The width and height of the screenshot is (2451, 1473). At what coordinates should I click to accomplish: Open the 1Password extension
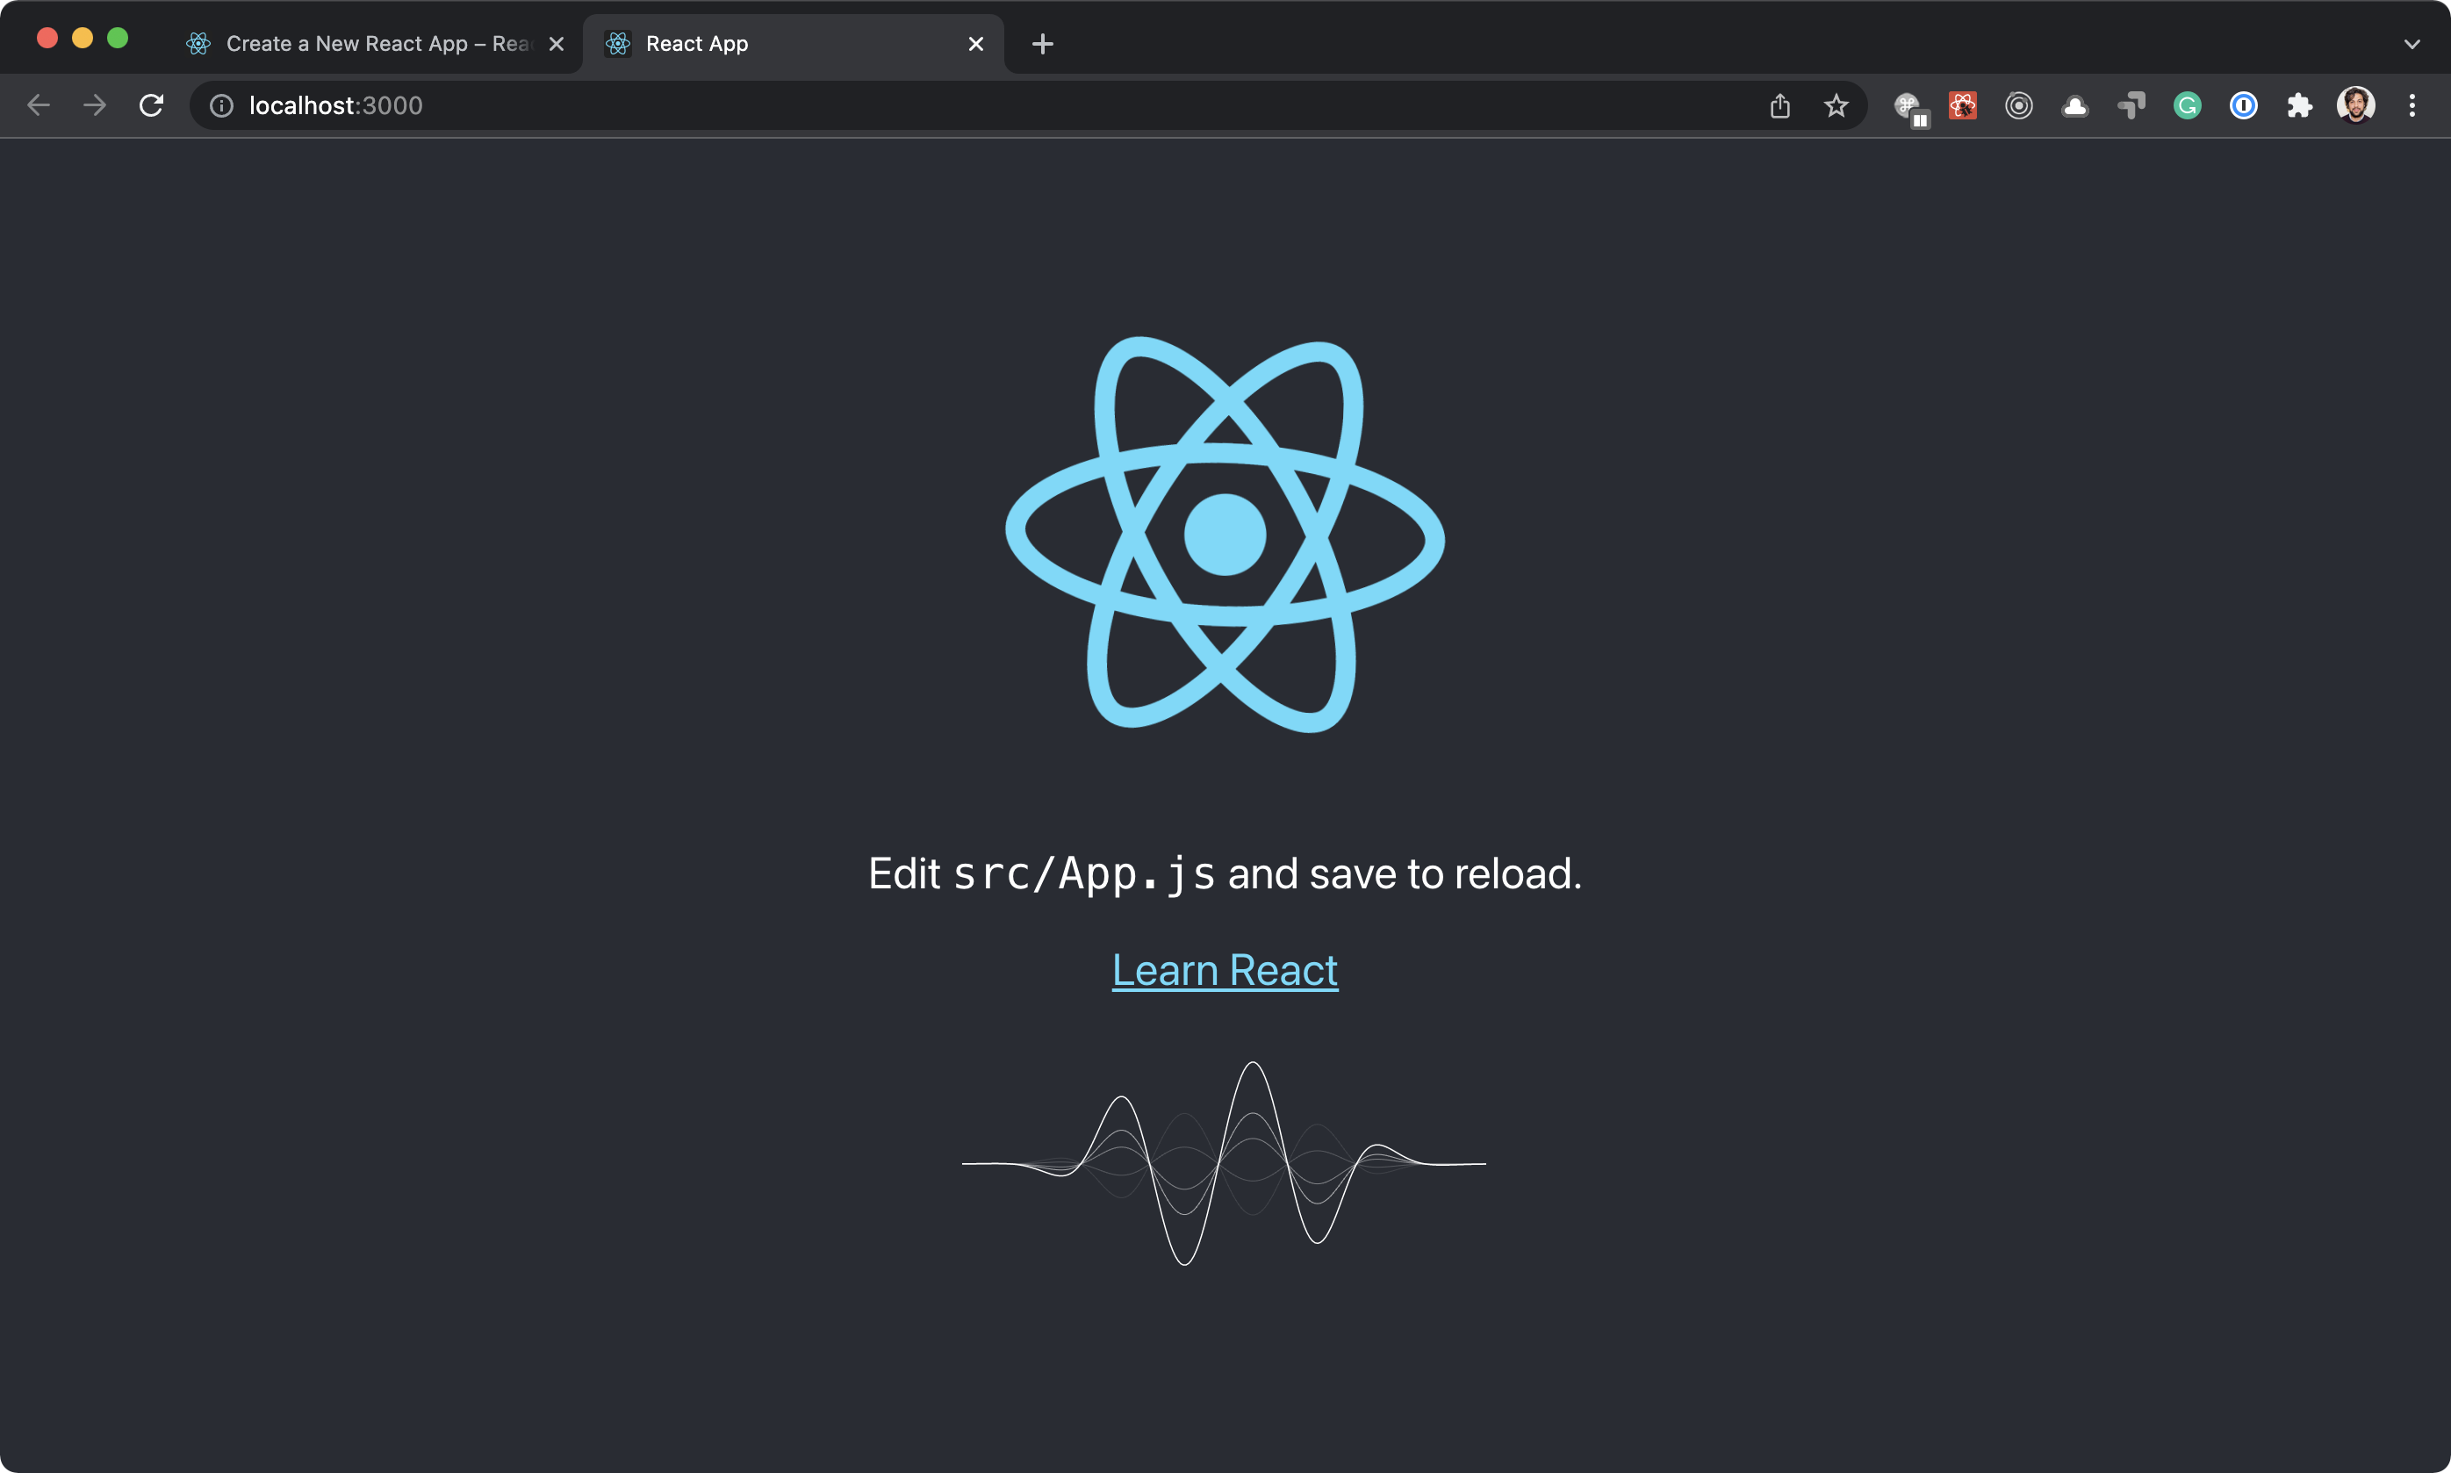coord(2243,105)
